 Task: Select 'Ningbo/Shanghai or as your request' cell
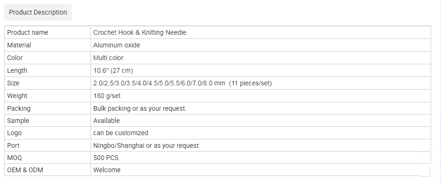pos(261,145)
